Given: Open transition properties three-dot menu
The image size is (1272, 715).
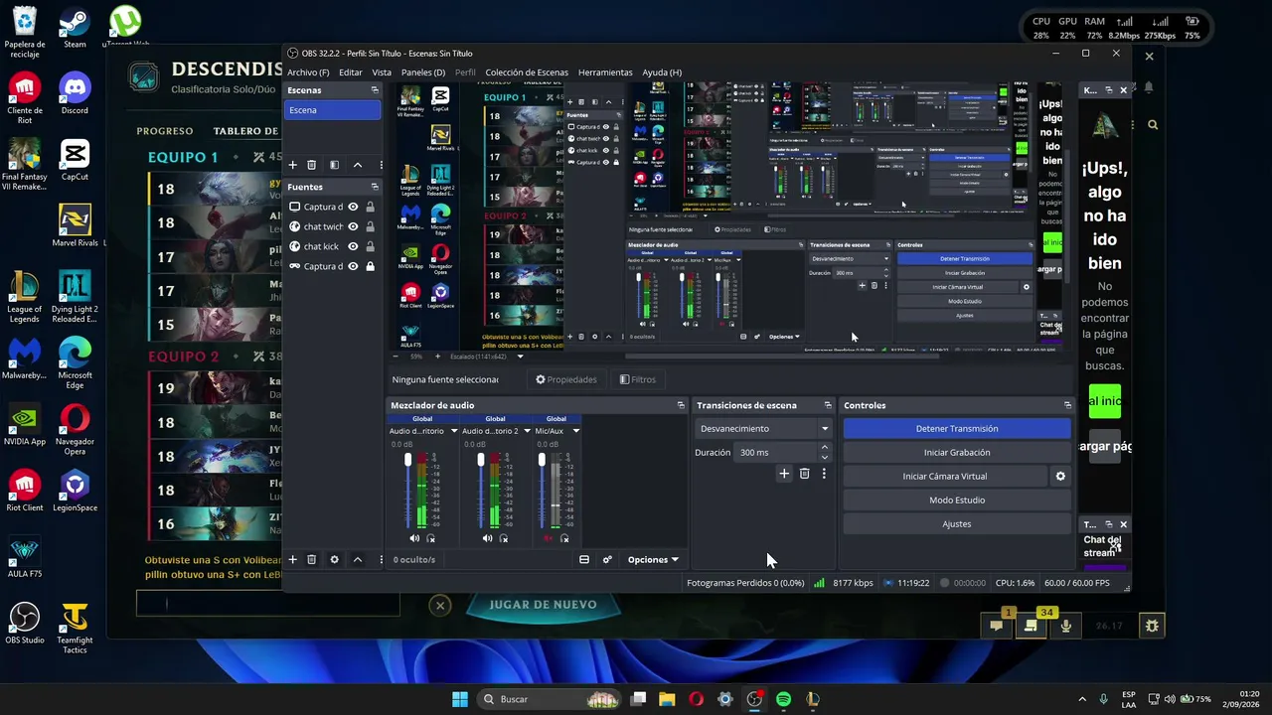Looking at the screenshot, I should pos(824,474).
